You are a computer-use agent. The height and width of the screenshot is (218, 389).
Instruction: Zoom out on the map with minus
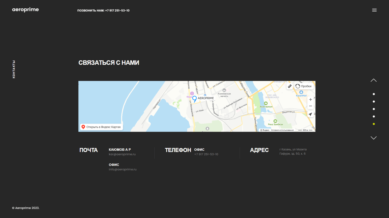coord(311,106)
